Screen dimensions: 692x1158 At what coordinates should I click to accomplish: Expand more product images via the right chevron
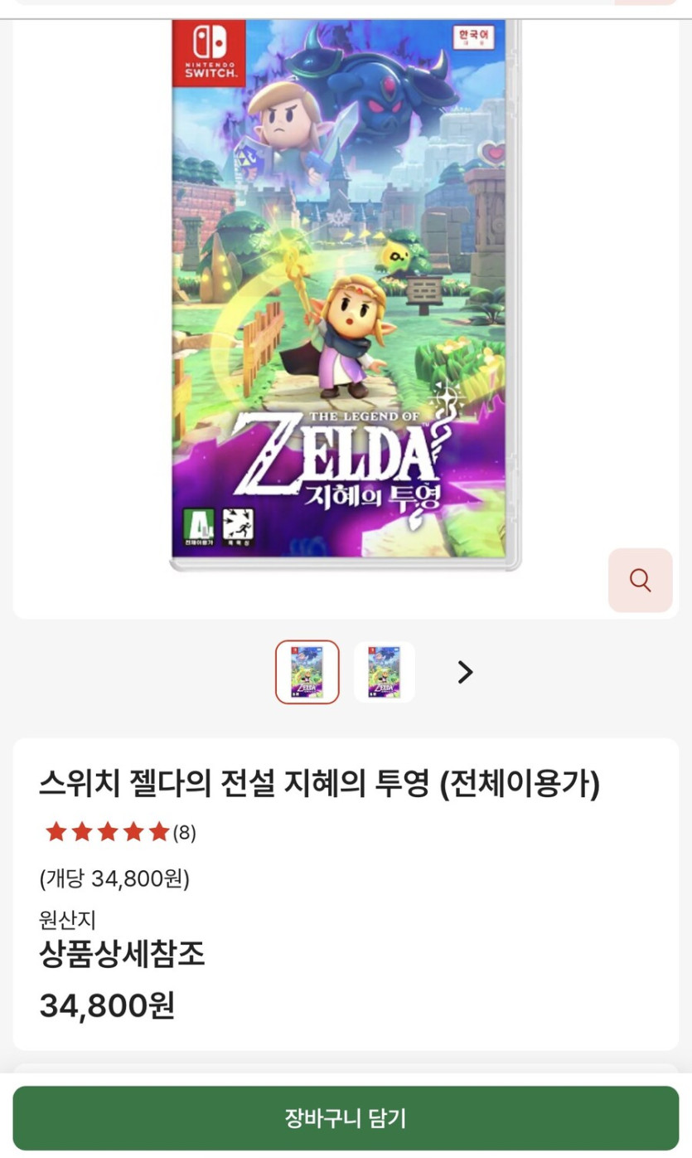(464, 673)
